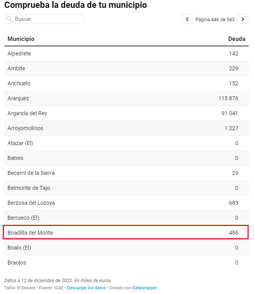The height and width of the screenshot is (294, 255).
Task: Focus the Buscar search field
Action: click(44, 19)
